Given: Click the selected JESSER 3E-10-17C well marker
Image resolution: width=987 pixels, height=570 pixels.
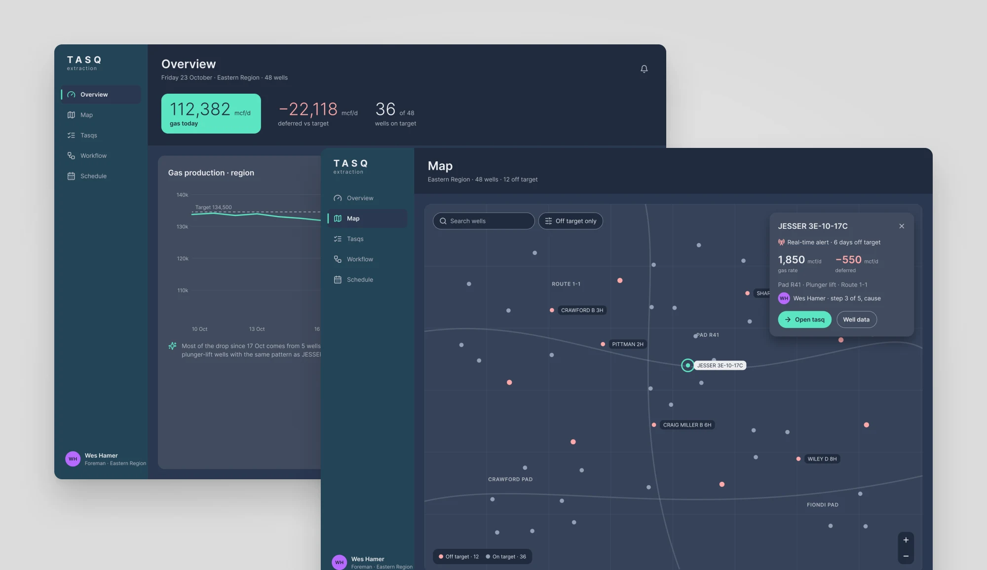Looking at the screenshot, I should 687,365.
